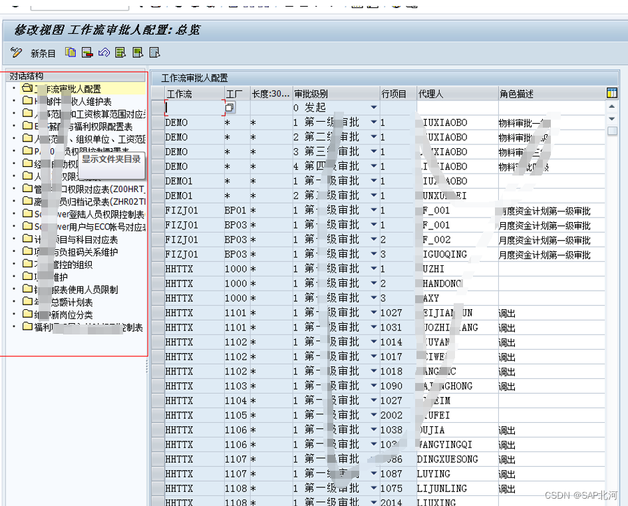Delete selected row with the delete icon

[x=86, y=52]
